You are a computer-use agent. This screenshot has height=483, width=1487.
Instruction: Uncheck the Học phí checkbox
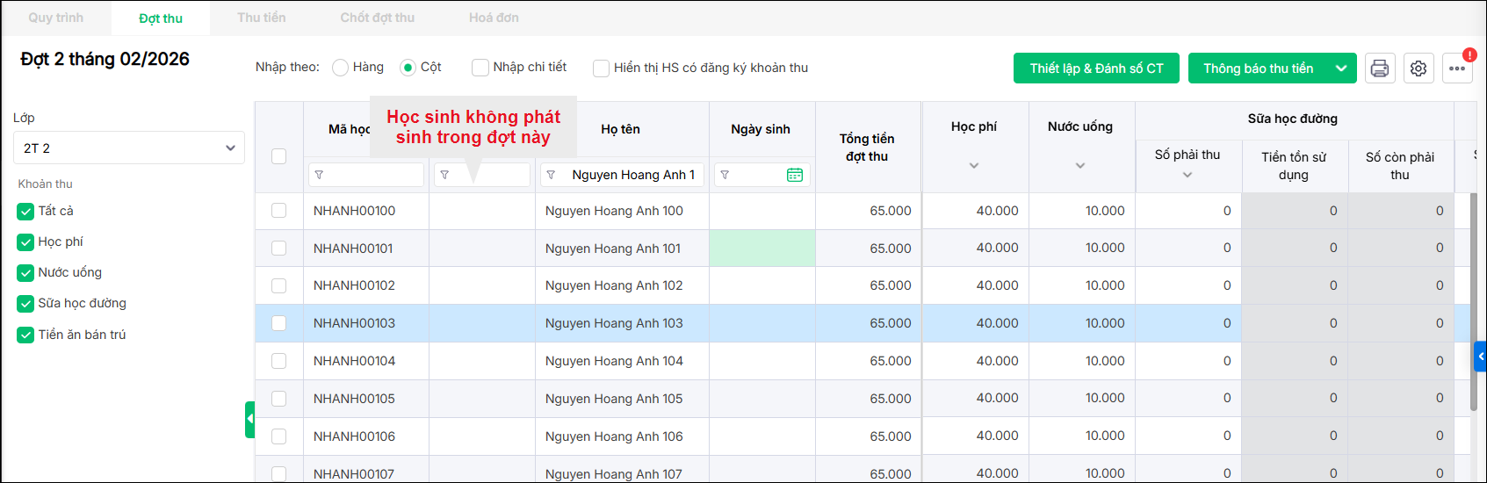click(x=25, y=242)
